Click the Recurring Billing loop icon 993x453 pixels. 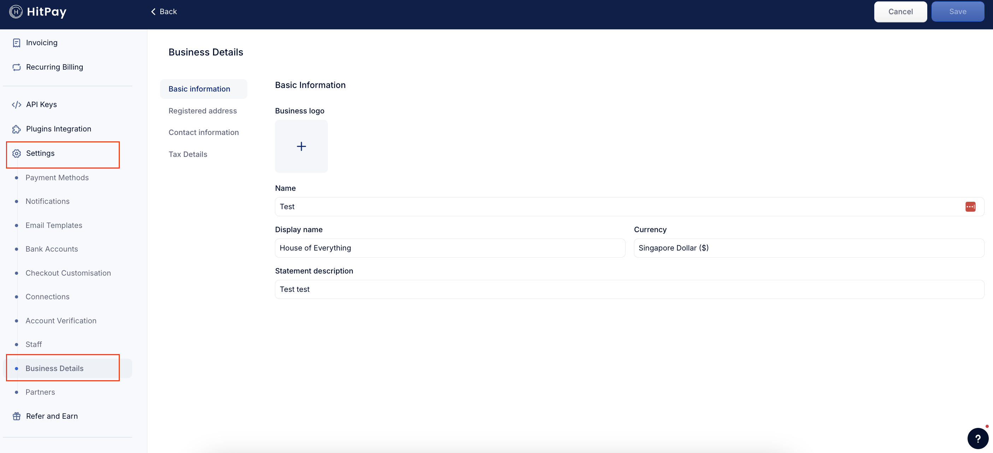tap(16, 67)
